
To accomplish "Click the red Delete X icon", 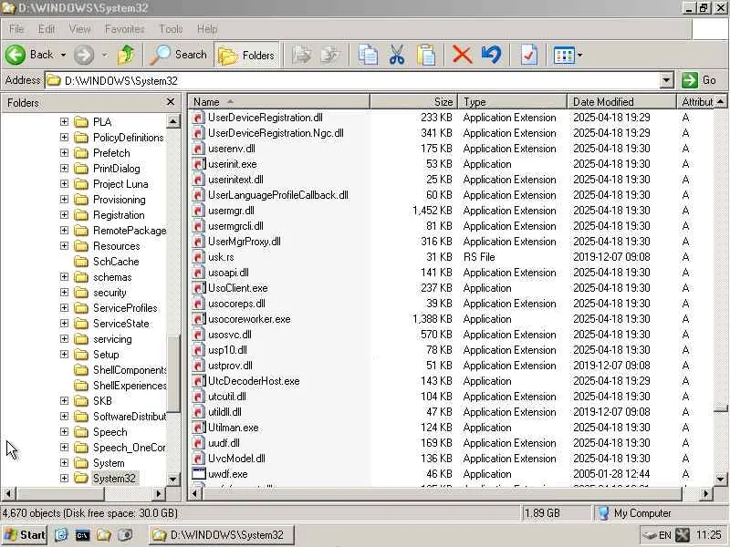I will 463,55.
